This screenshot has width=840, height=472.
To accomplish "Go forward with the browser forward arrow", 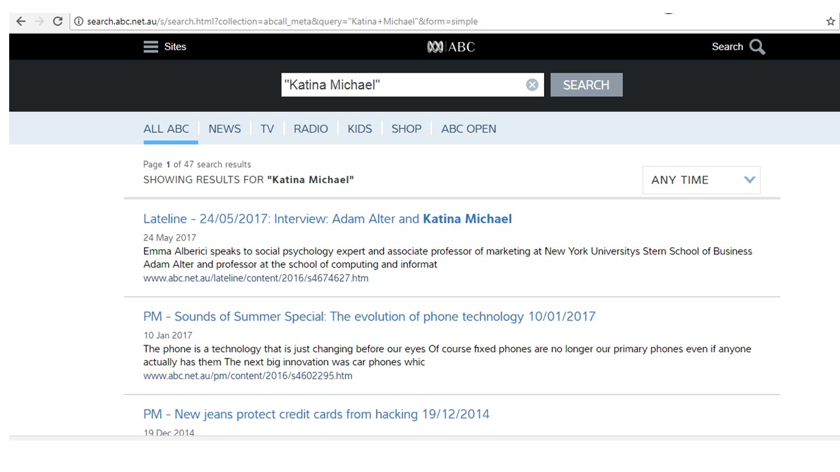I will (x=39, y=21).
